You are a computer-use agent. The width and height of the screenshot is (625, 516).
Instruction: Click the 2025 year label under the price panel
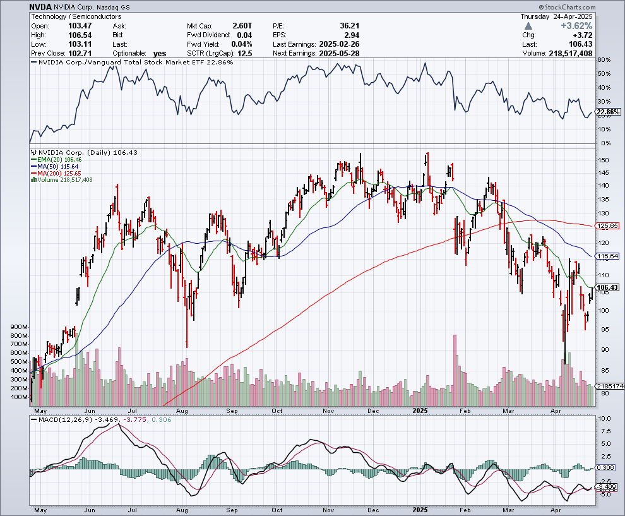(420, 411)
